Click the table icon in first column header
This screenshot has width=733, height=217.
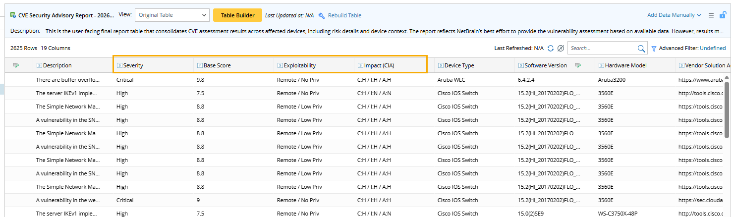(x=16, y=65)
